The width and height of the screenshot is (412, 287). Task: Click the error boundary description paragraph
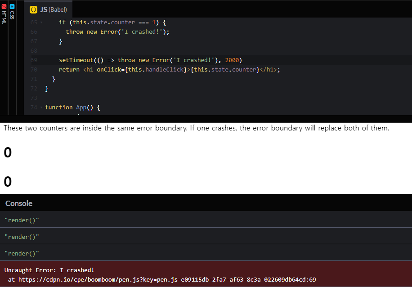pyautogui.click(x=196, y=128)
